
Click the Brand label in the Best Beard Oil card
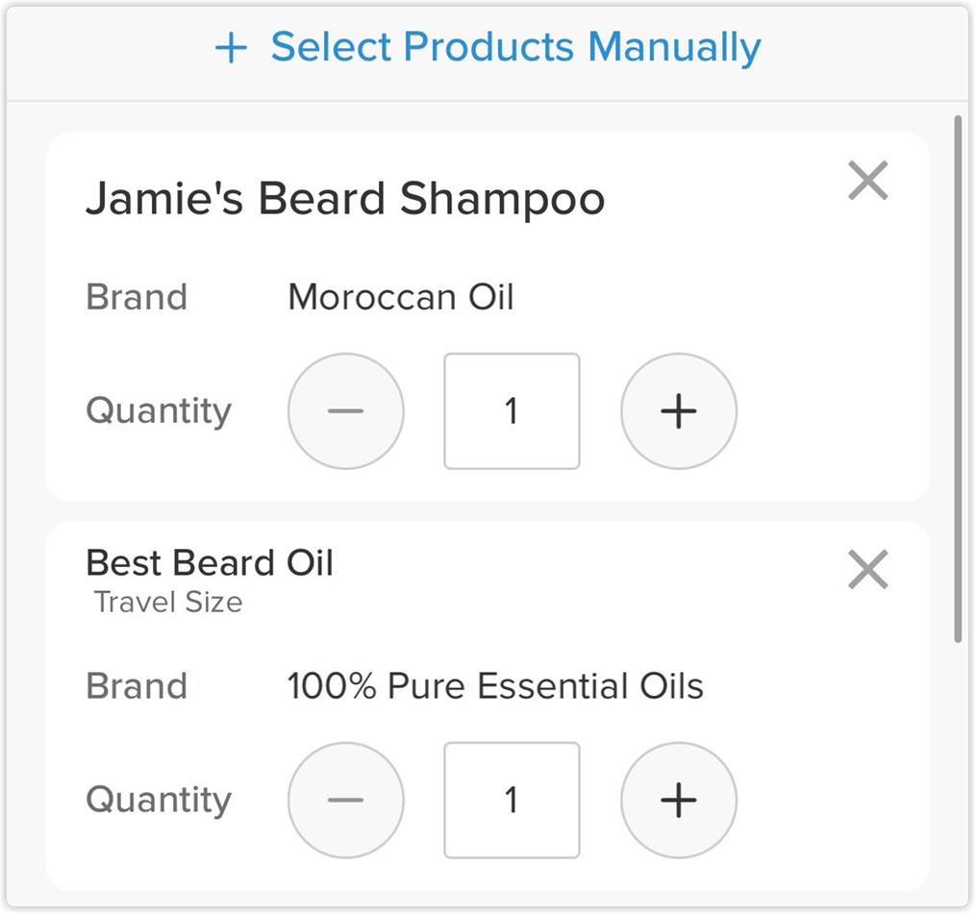pos(137,686)
